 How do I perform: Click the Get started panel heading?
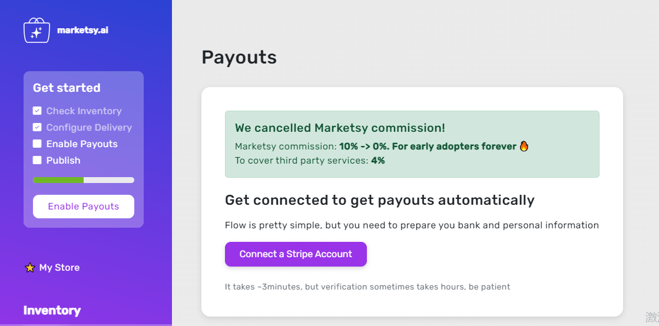pos(67,88)
